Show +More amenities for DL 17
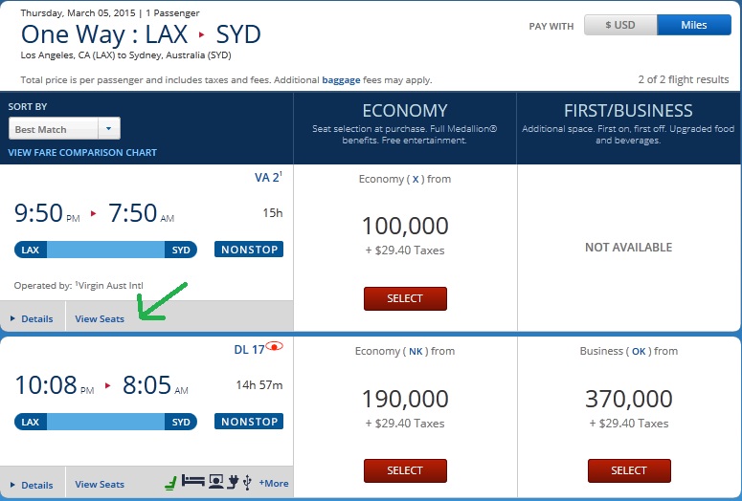The width and height of the screenshot is (742, 501). pos(274,484)
